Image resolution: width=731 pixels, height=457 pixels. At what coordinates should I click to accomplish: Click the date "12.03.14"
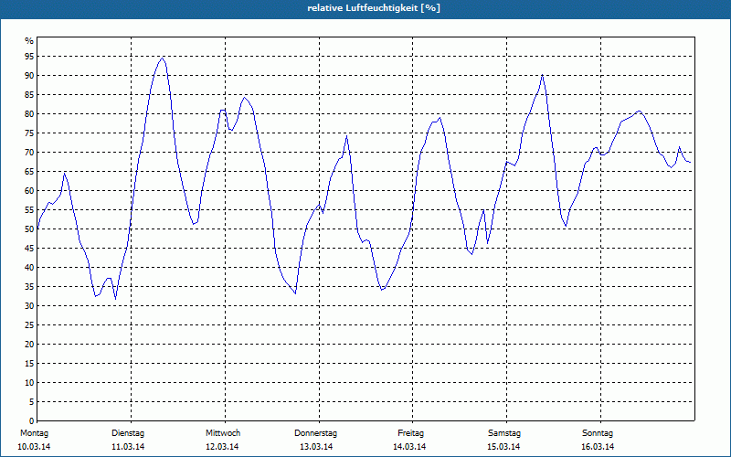[x=222, y=447]
